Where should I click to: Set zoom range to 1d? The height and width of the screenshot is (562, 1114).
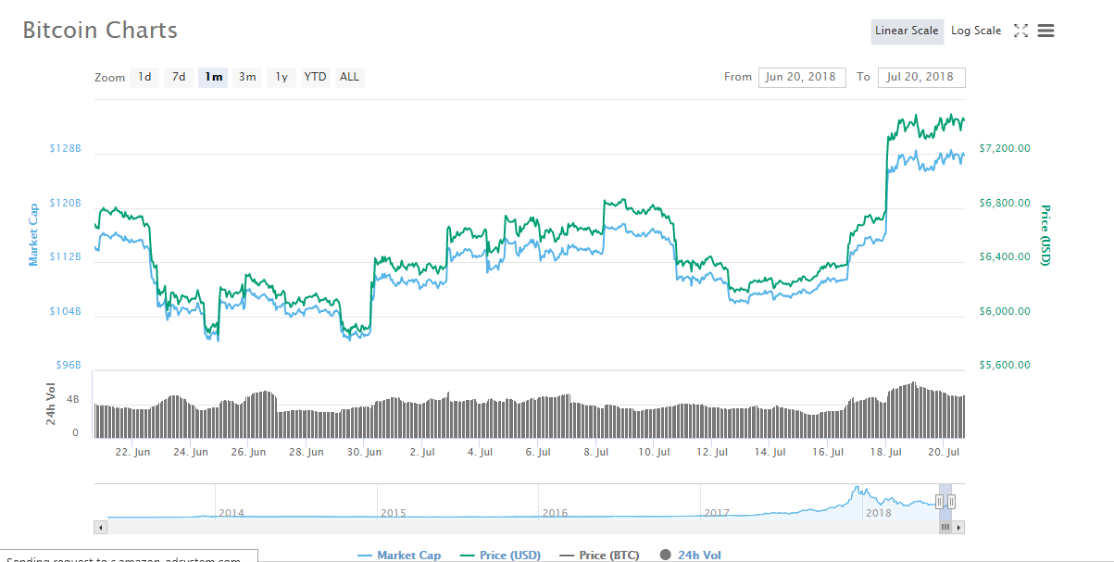pos(144,77)
